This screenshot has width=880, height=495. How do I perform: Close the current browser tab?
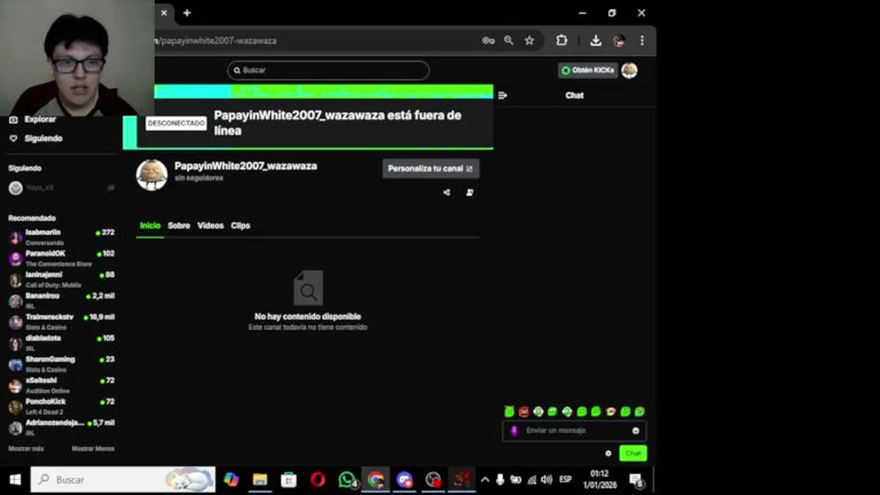[x=164, y=12]
